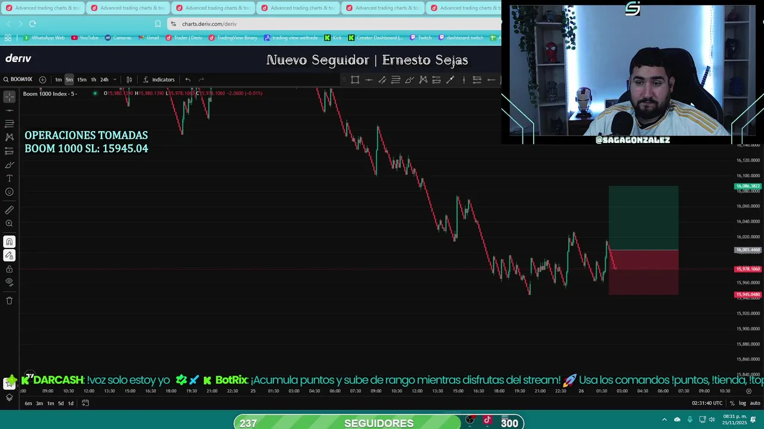Bookmark this page in the address bar
The width and height of the screenshot is (764, 429).
tap(158, 24)
